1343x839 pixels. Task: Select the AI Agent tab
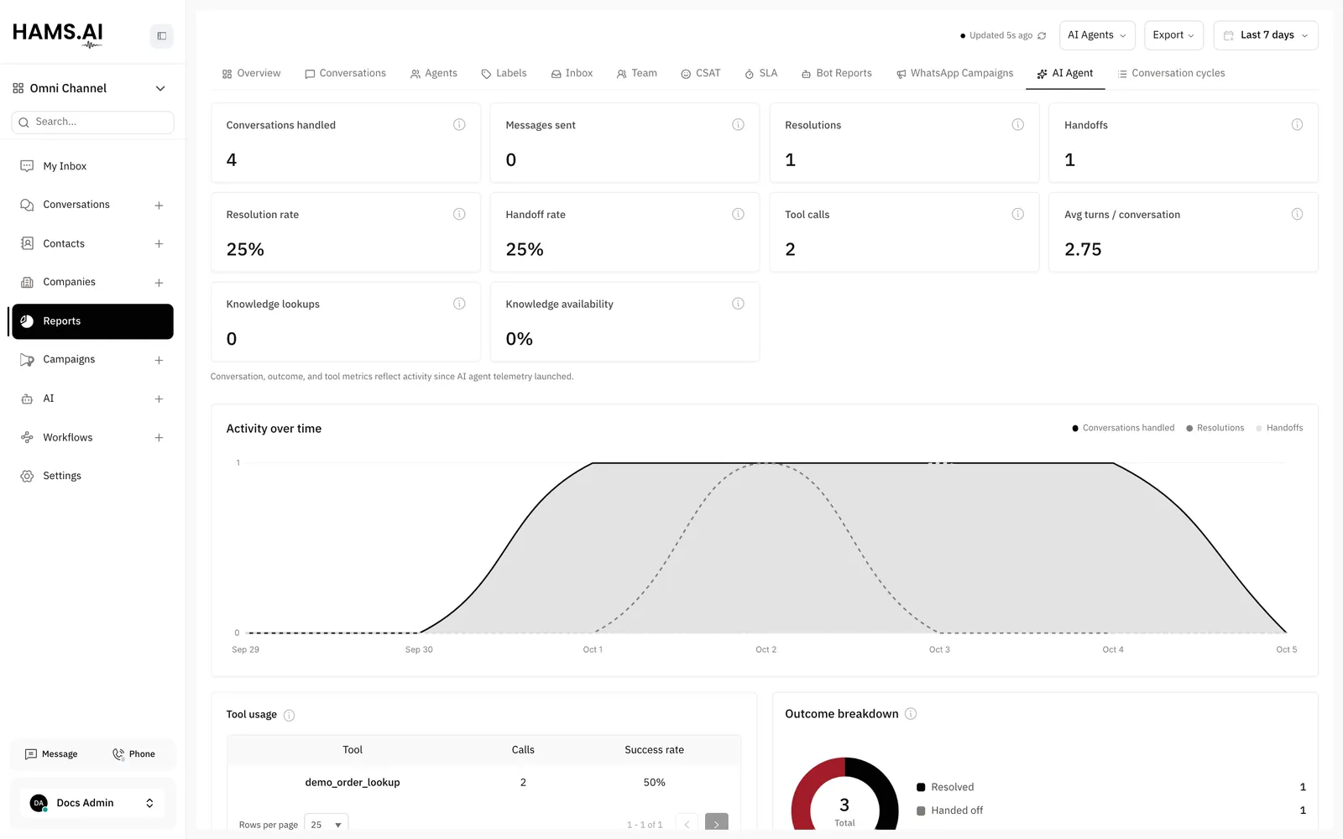click(x=1065, y=74)
